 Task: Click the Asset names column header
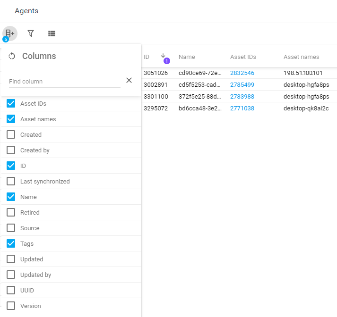click(x=301, y=57)
